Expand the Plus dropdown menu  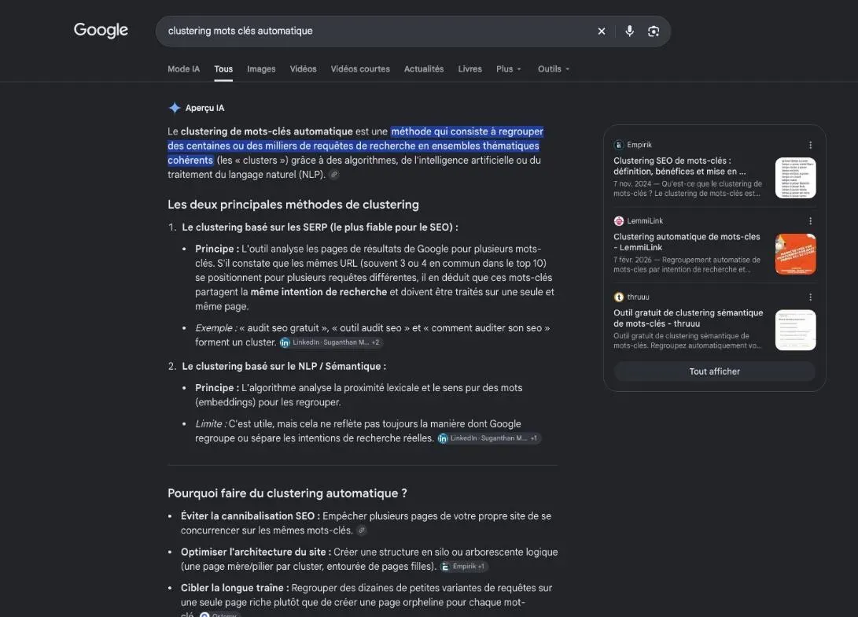pos(509,69)
